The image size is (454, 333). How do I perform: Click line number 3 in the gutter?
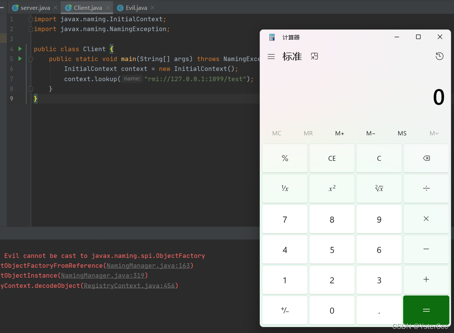pyautogui.click(x=12, y=39)
